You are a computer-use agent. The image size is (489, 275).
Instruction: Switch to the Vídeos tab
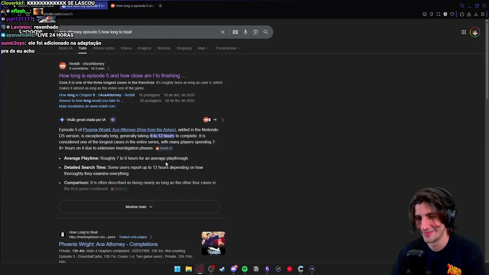pyautogui.click(x=126, y=48)
